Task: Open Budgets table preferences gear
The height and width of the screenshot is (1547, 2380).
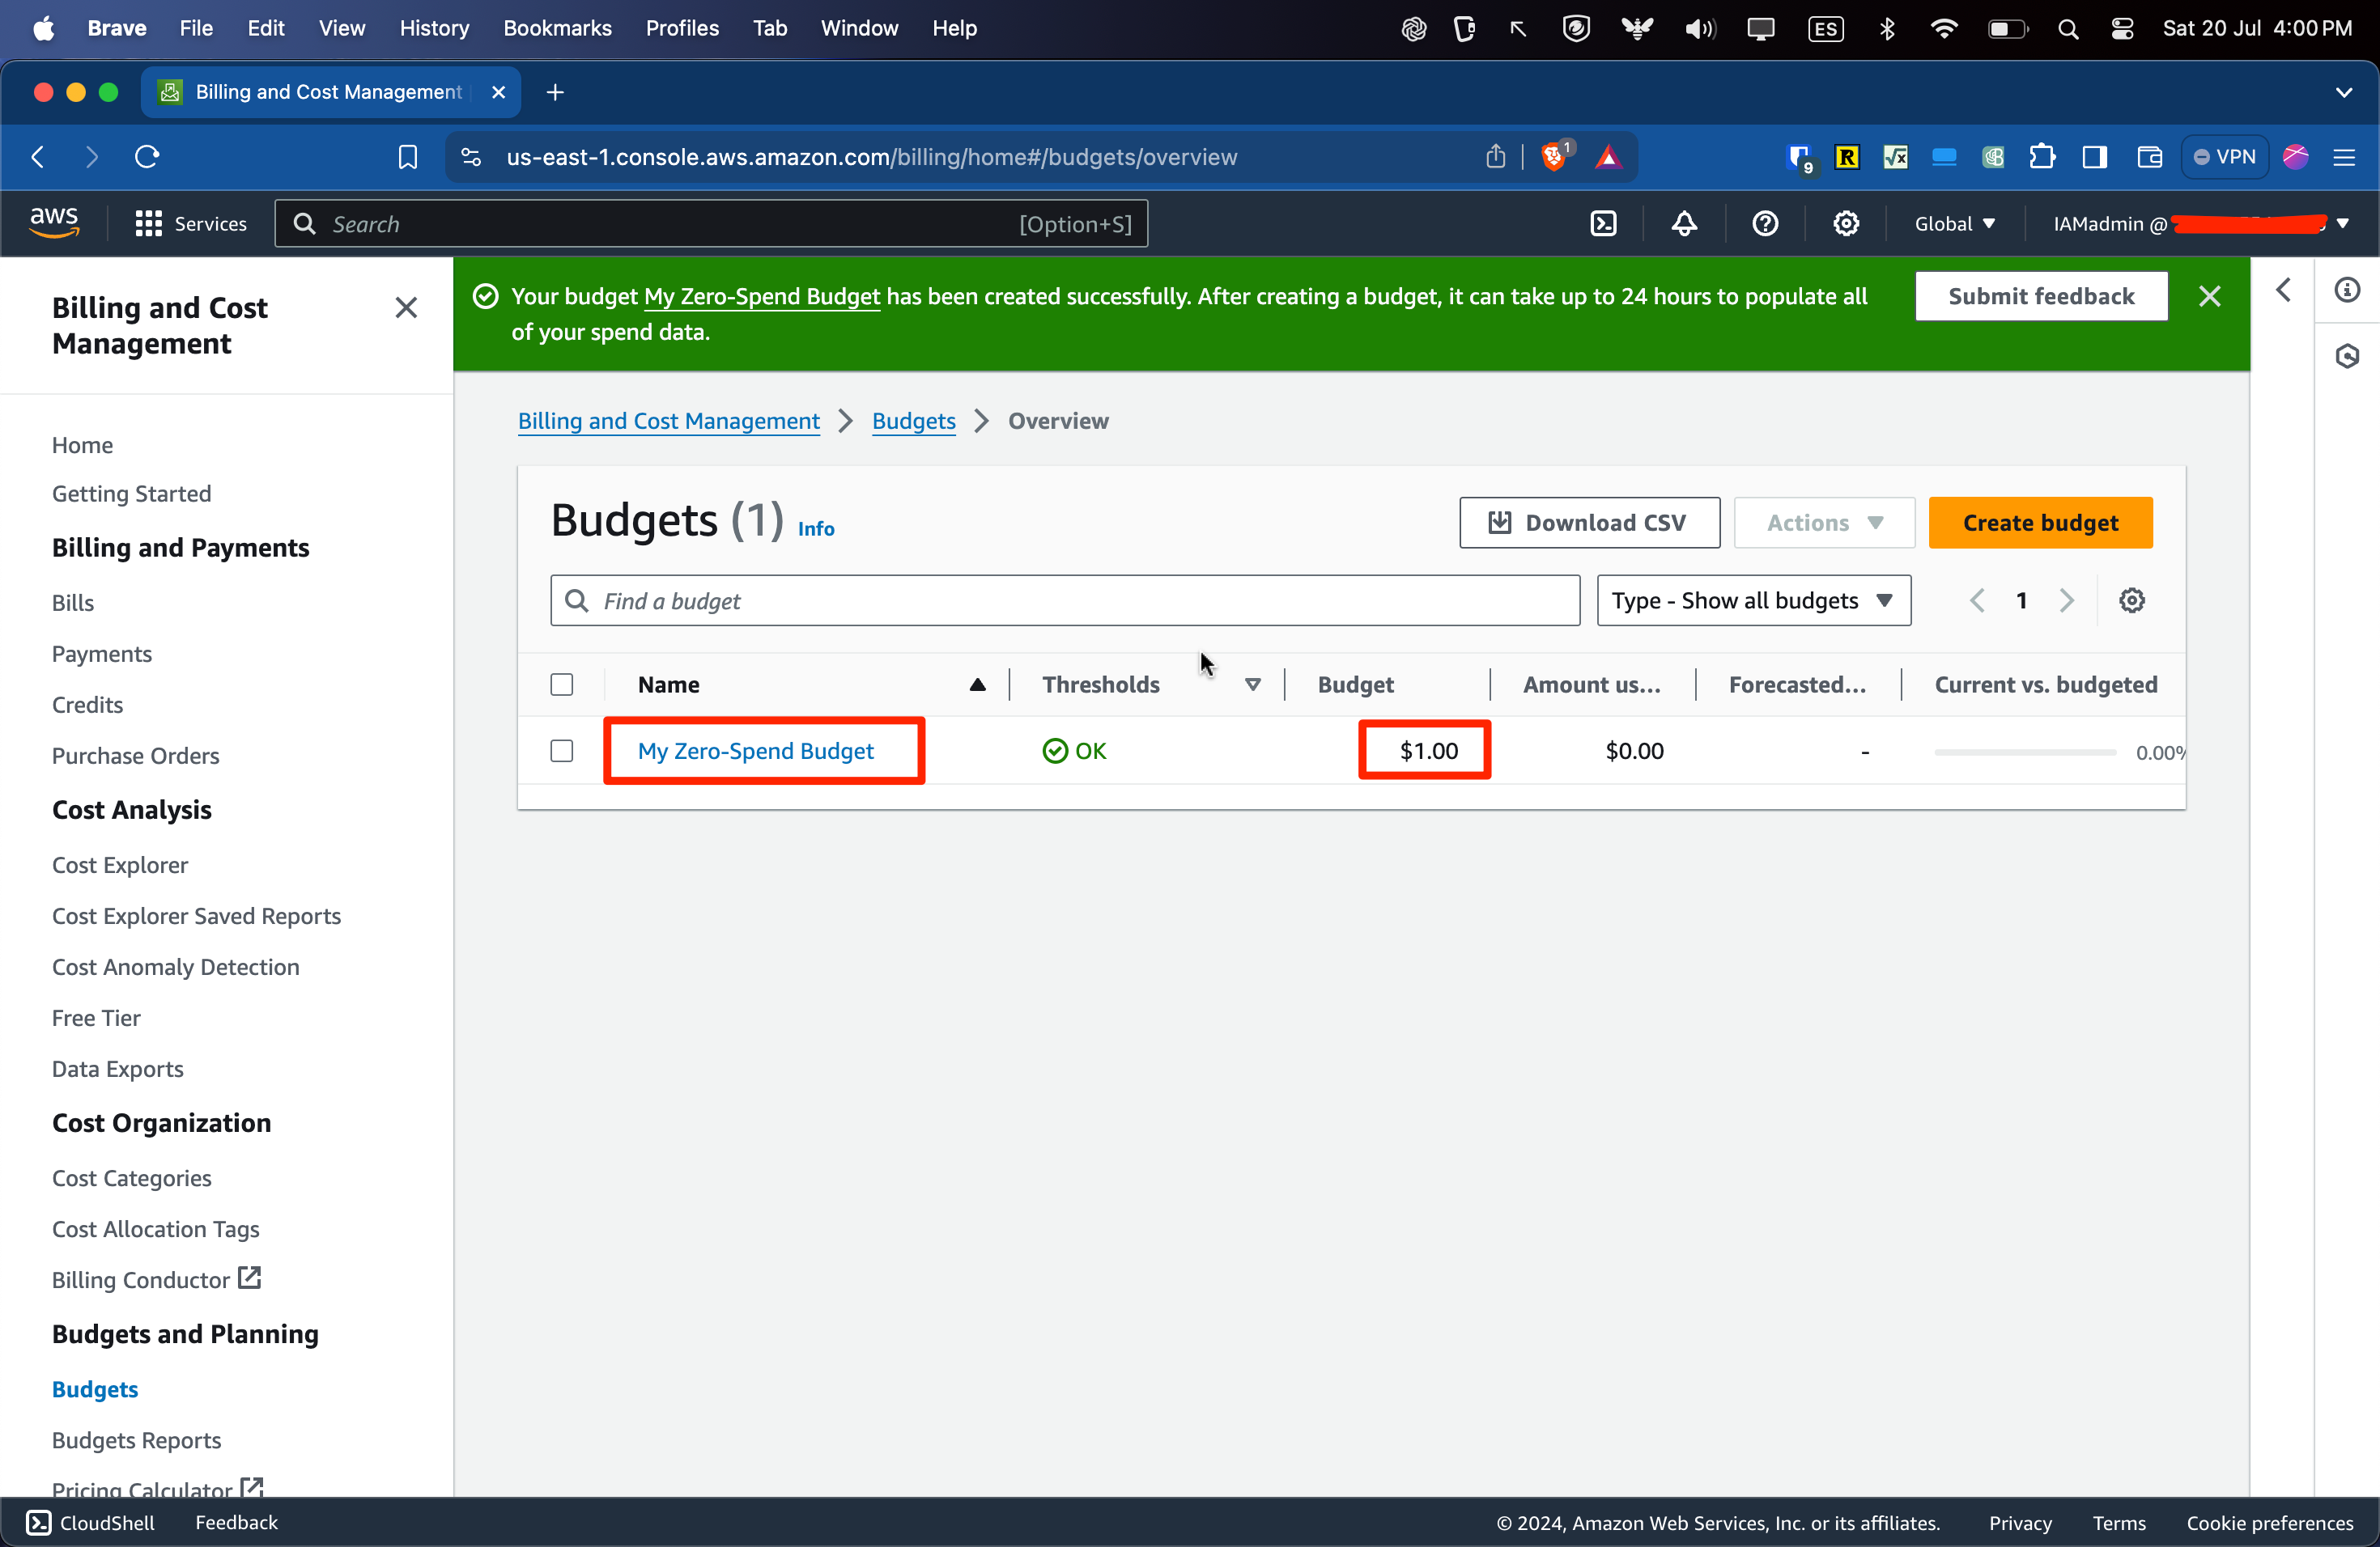Action: pyautogui.click(x=2131, y=600)
